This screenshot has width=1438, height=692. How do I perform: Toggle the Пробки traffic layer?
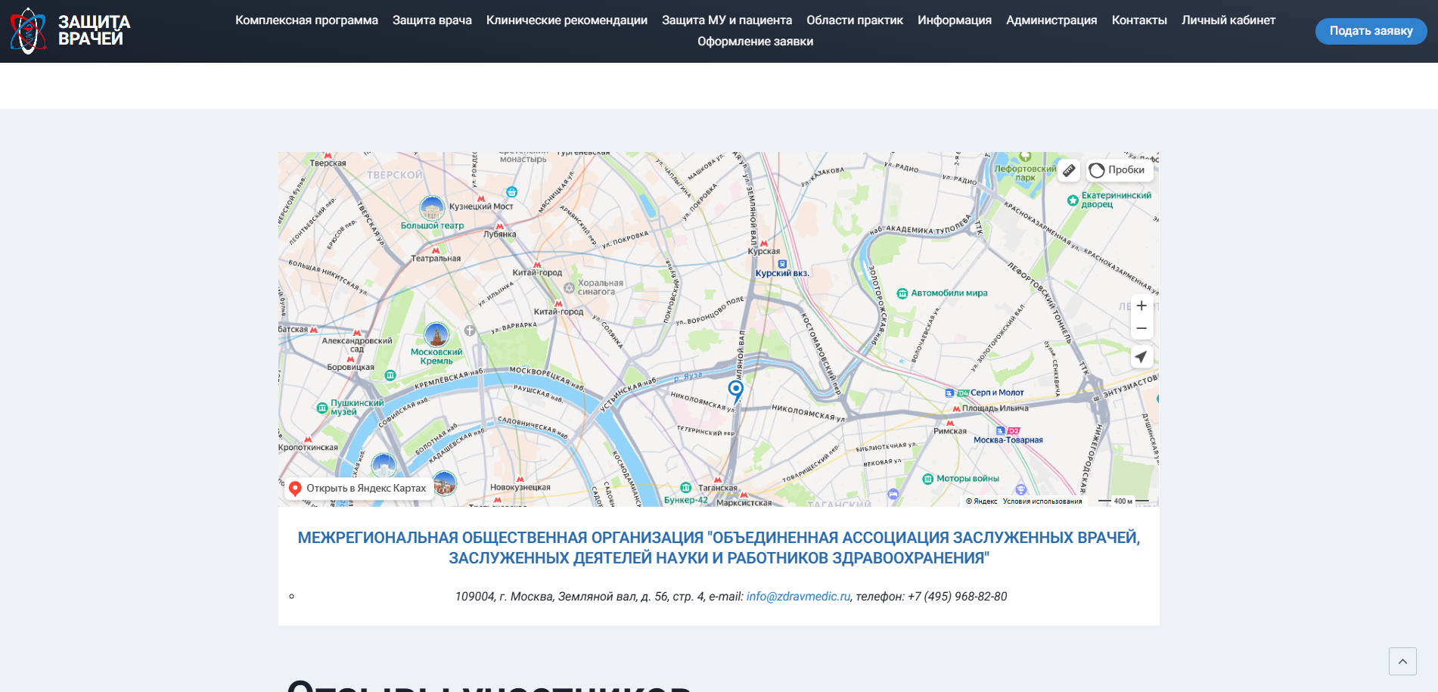coord(1120,170)
